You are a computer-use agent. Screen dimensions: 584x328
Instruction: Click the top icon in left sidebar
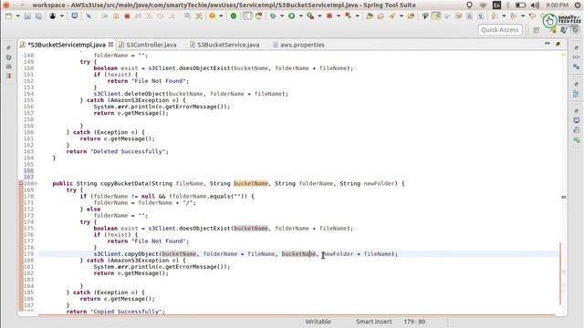coord(8,48)
